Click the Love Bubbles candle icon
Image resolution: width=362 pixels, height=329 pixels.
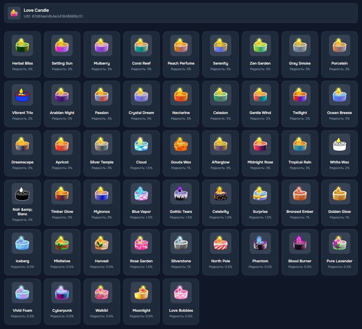coord(181,293)
